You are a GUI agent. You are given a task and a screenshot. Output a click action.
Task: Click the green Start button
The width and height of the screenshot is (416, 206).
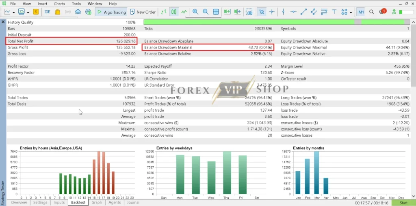pyautogui.click(x=403, y=203)
